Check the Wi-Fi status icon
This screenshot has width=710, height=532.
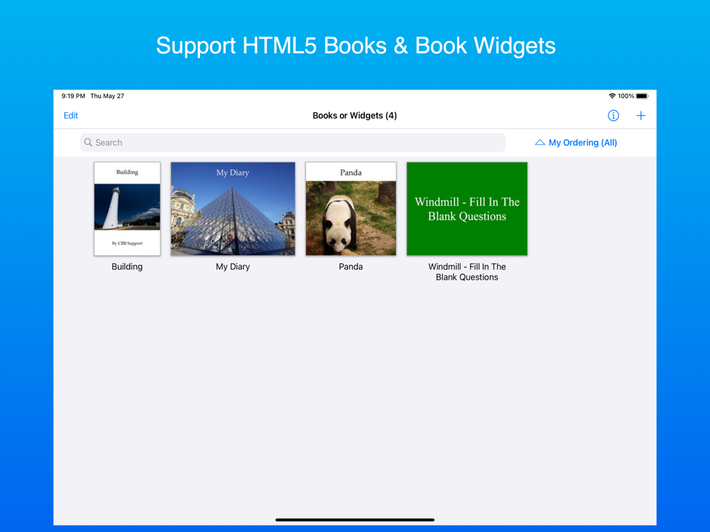pos(612,96)
